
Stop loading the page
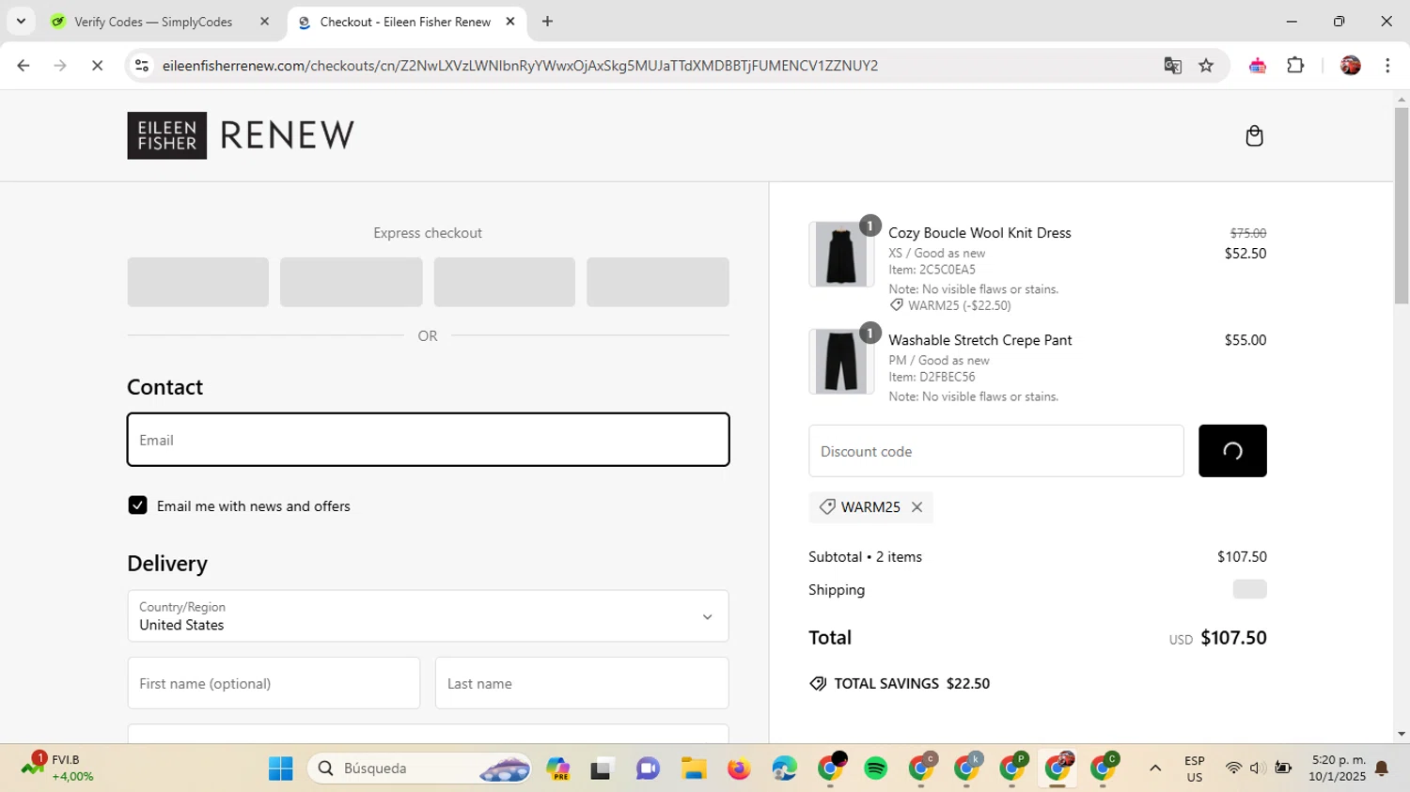97,66
